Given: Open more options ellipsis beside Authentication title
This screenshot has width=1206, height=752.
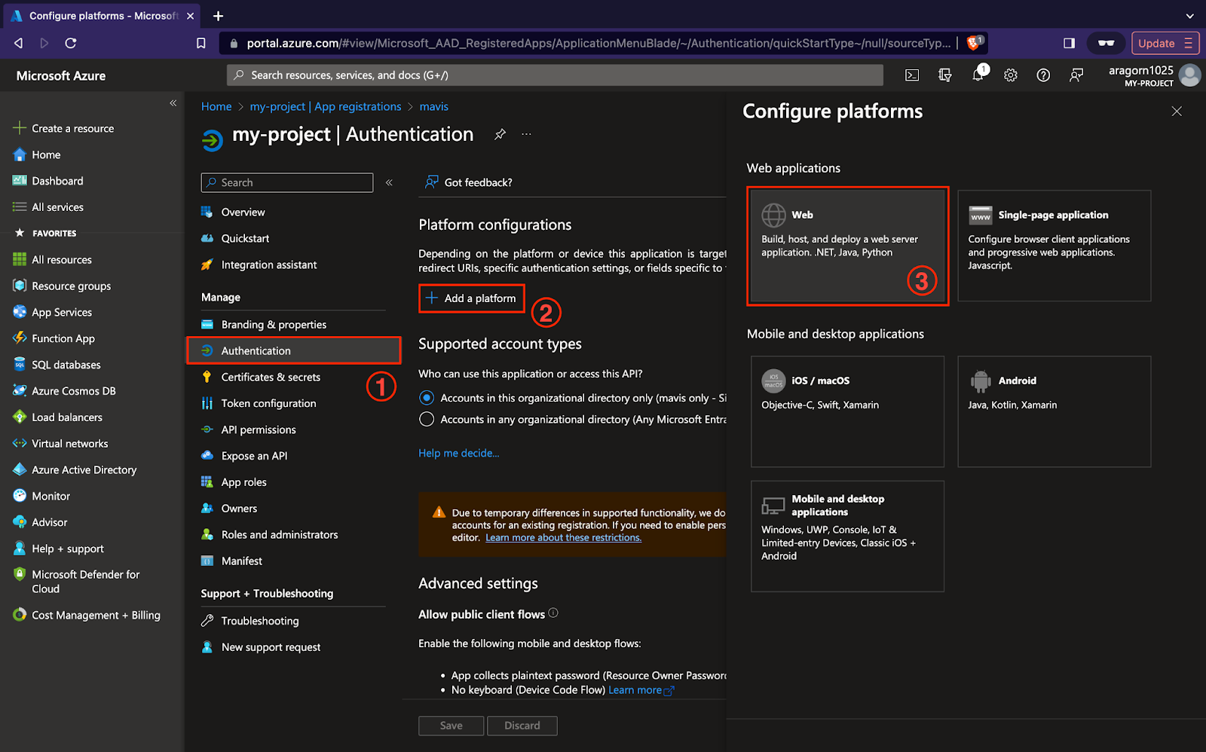Looking at the screenshot, I should (526, 134).
